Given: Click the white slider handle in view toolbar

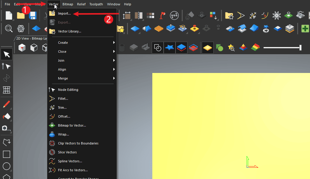Looking at the screenshot, I should [300, 48].
